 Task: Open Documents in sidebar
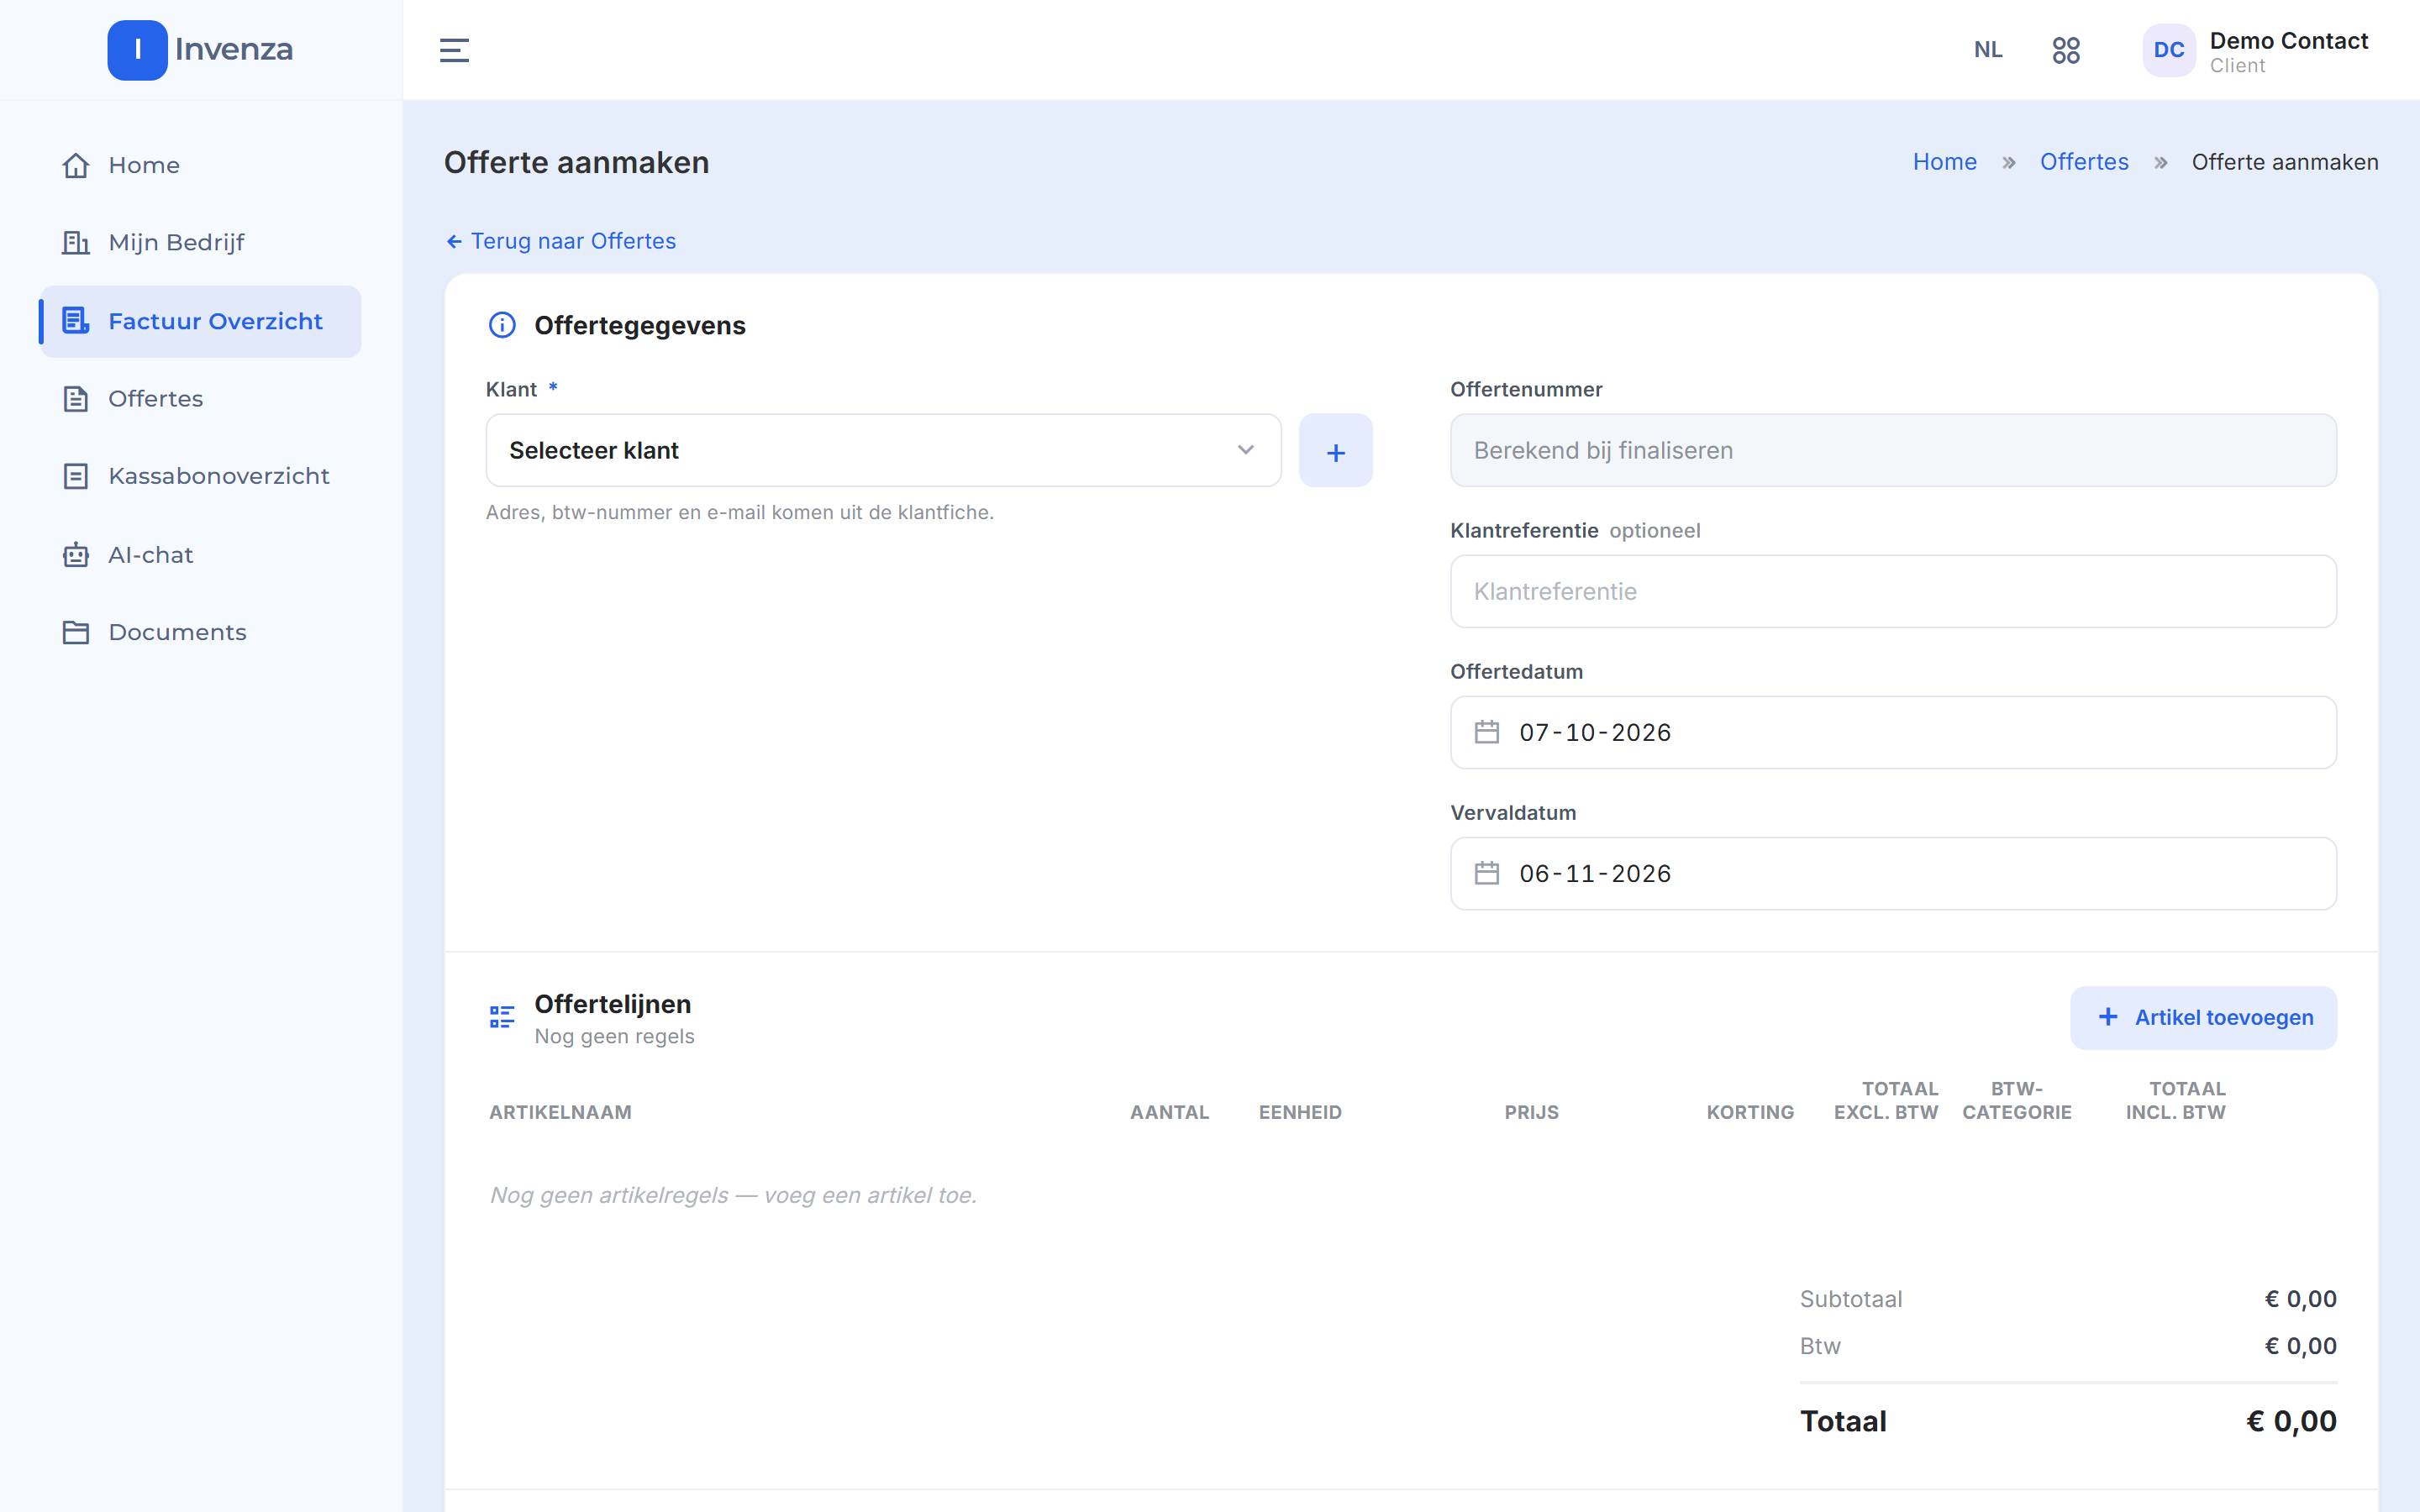[x=200, y=632]
